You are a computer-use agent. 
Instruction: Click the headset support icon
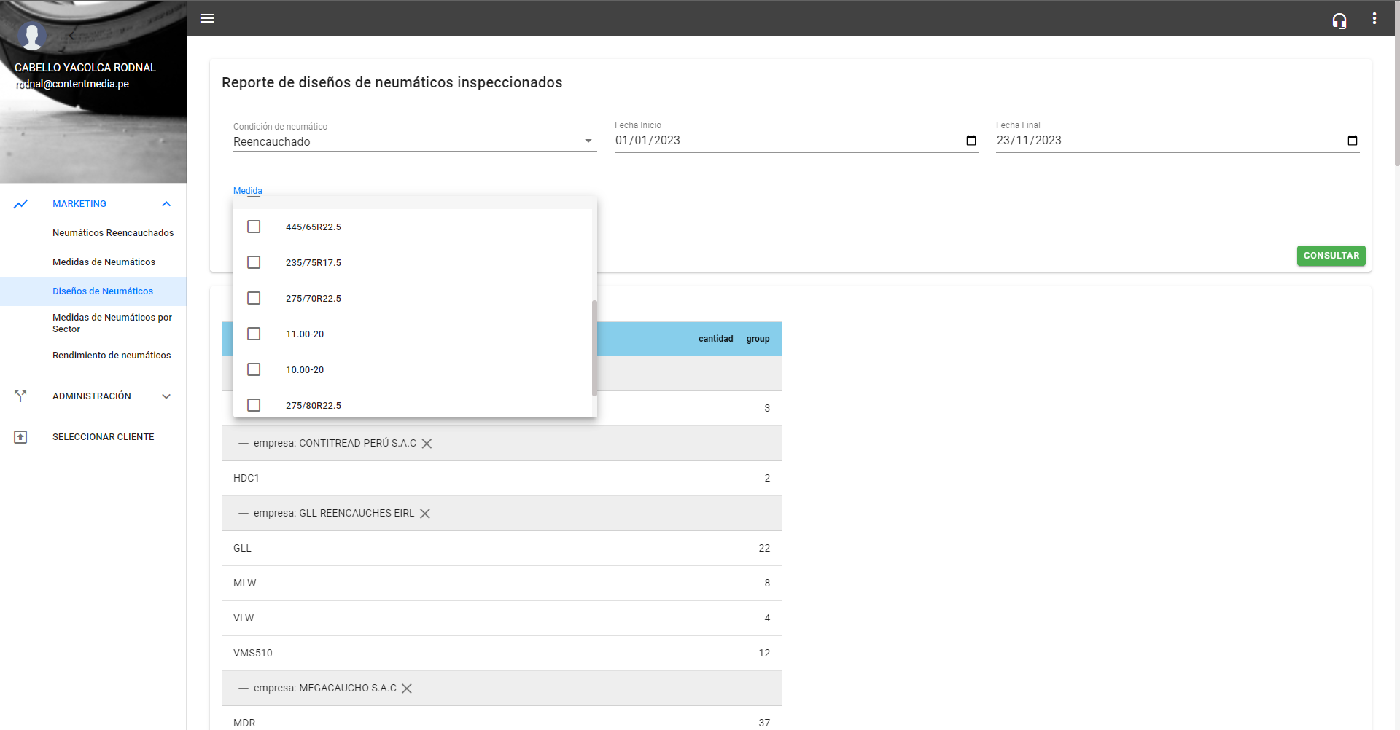[x=1339, y=20]
